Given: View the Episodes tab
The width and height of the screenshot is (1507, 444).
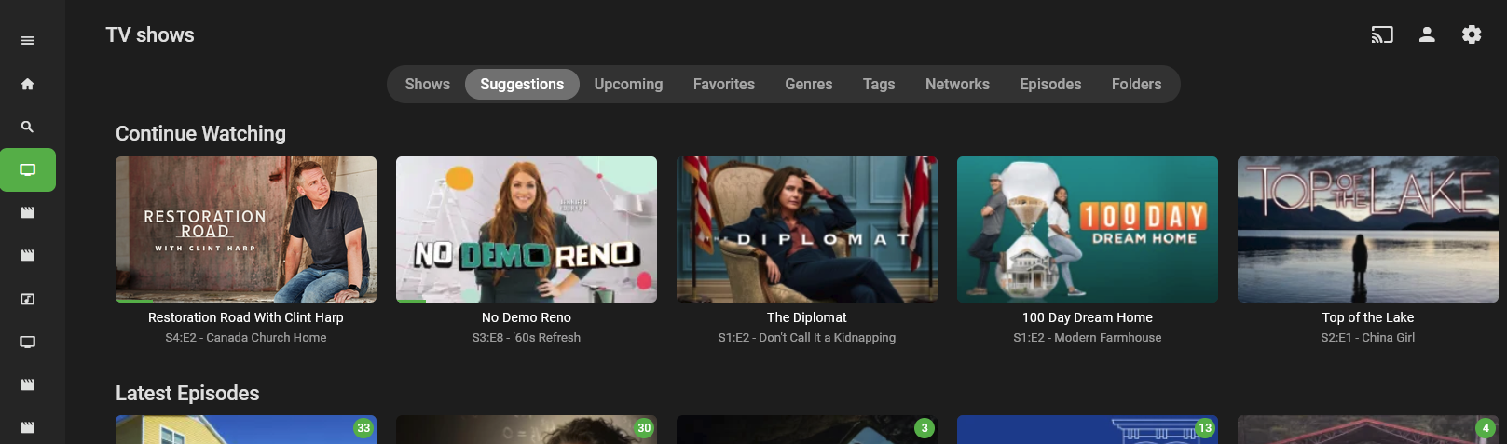Looking at the screenshot, I should click(1050, 85).
